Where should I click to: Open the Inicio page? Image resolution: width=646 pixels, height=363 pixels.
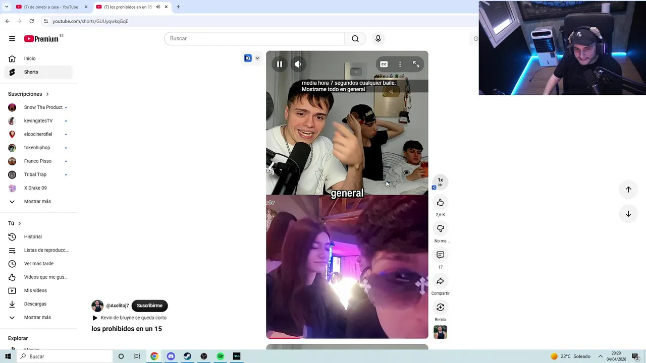[38, 58]
